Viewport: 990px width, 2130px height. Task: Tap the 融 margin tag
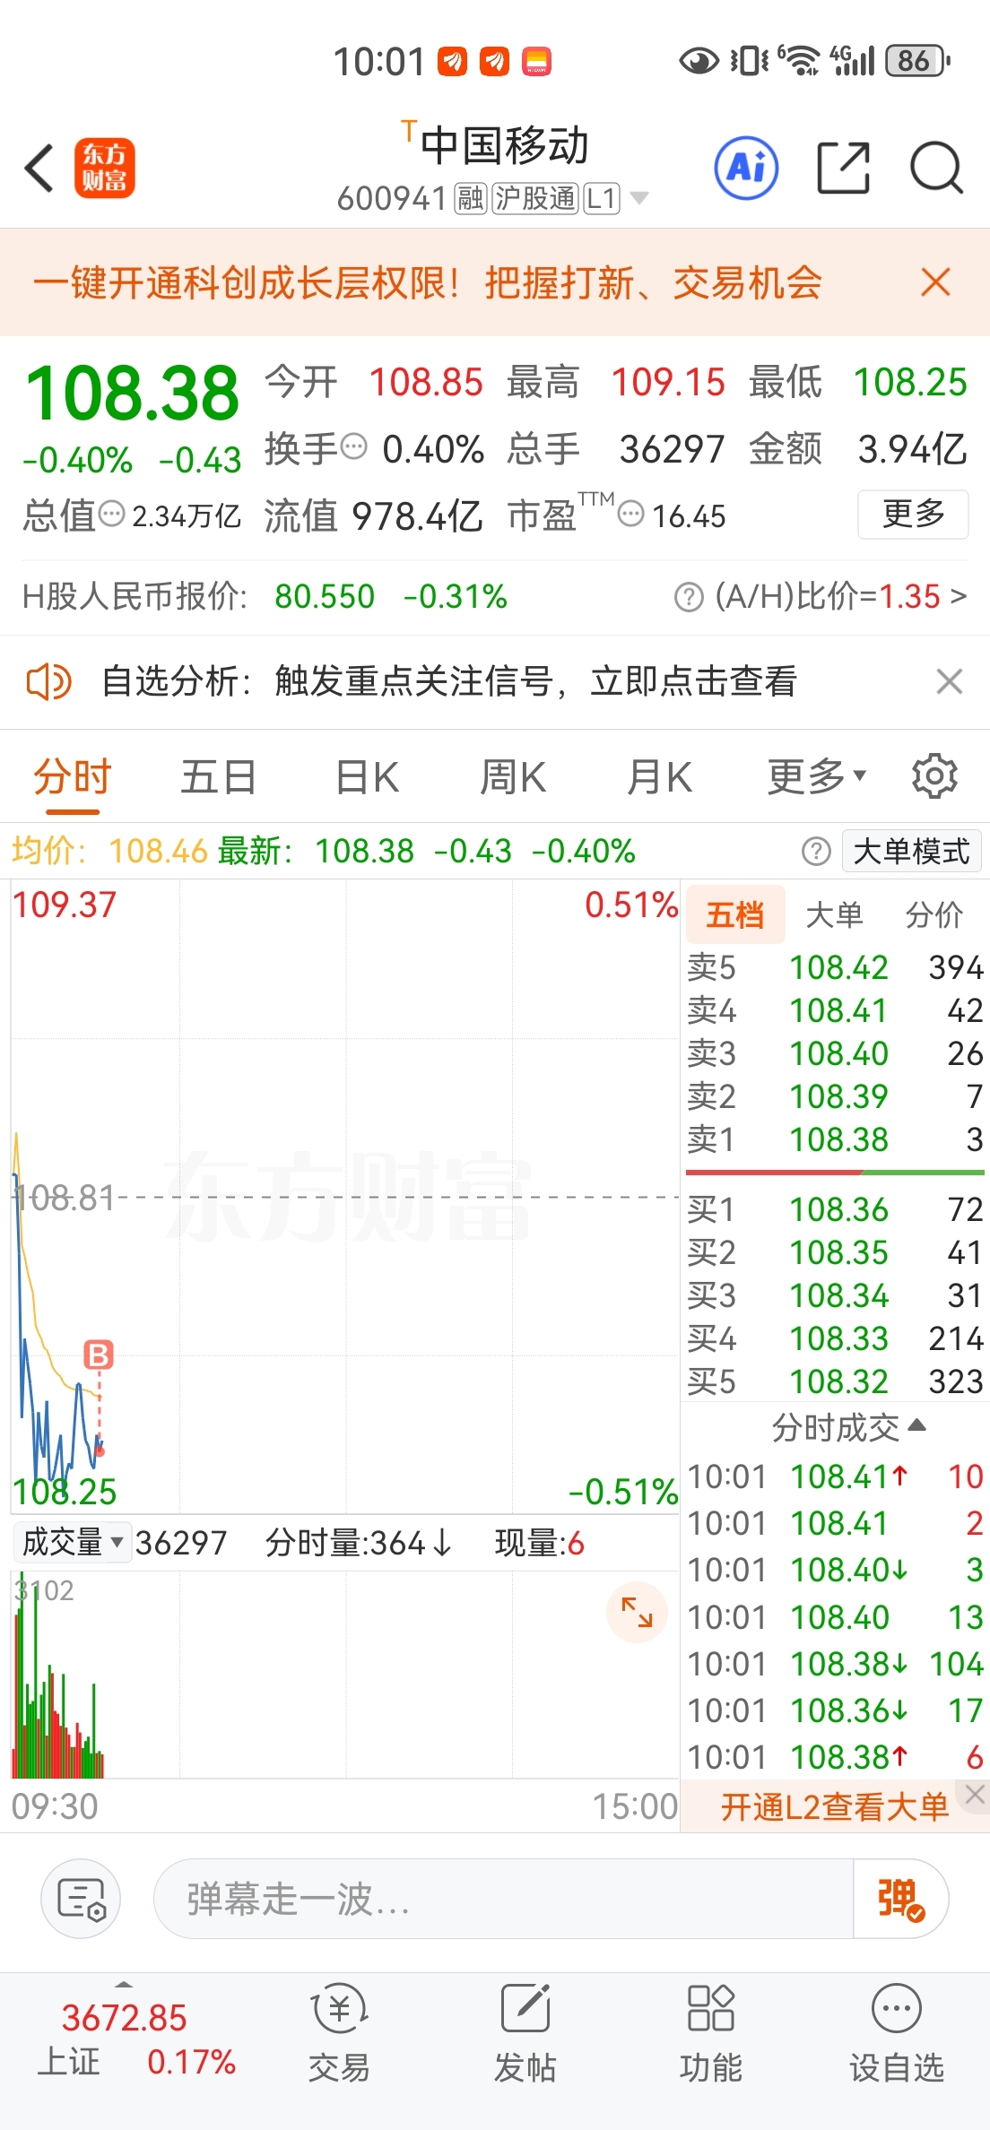point(471,198)
